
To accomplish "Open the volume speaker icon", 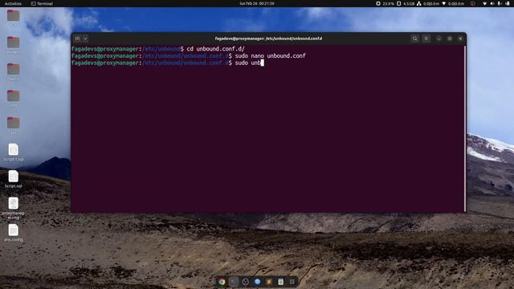I will click(x=492, y=3).
